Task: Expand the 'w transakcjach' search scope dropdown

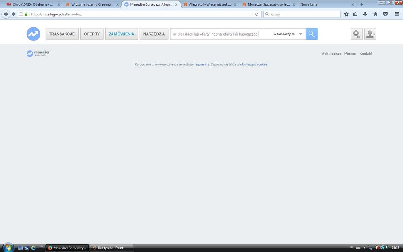Action: coord(300,34)
